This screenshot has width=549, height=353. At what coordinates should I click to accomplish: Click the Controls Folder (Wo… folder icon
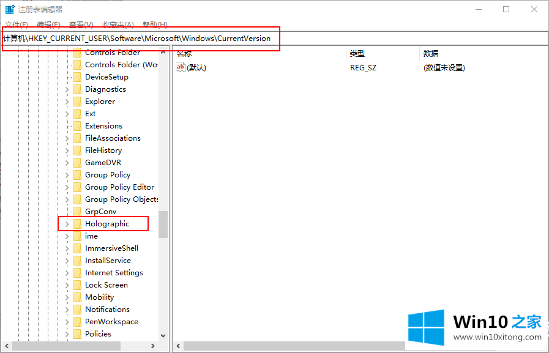click(x=77, y=65)
